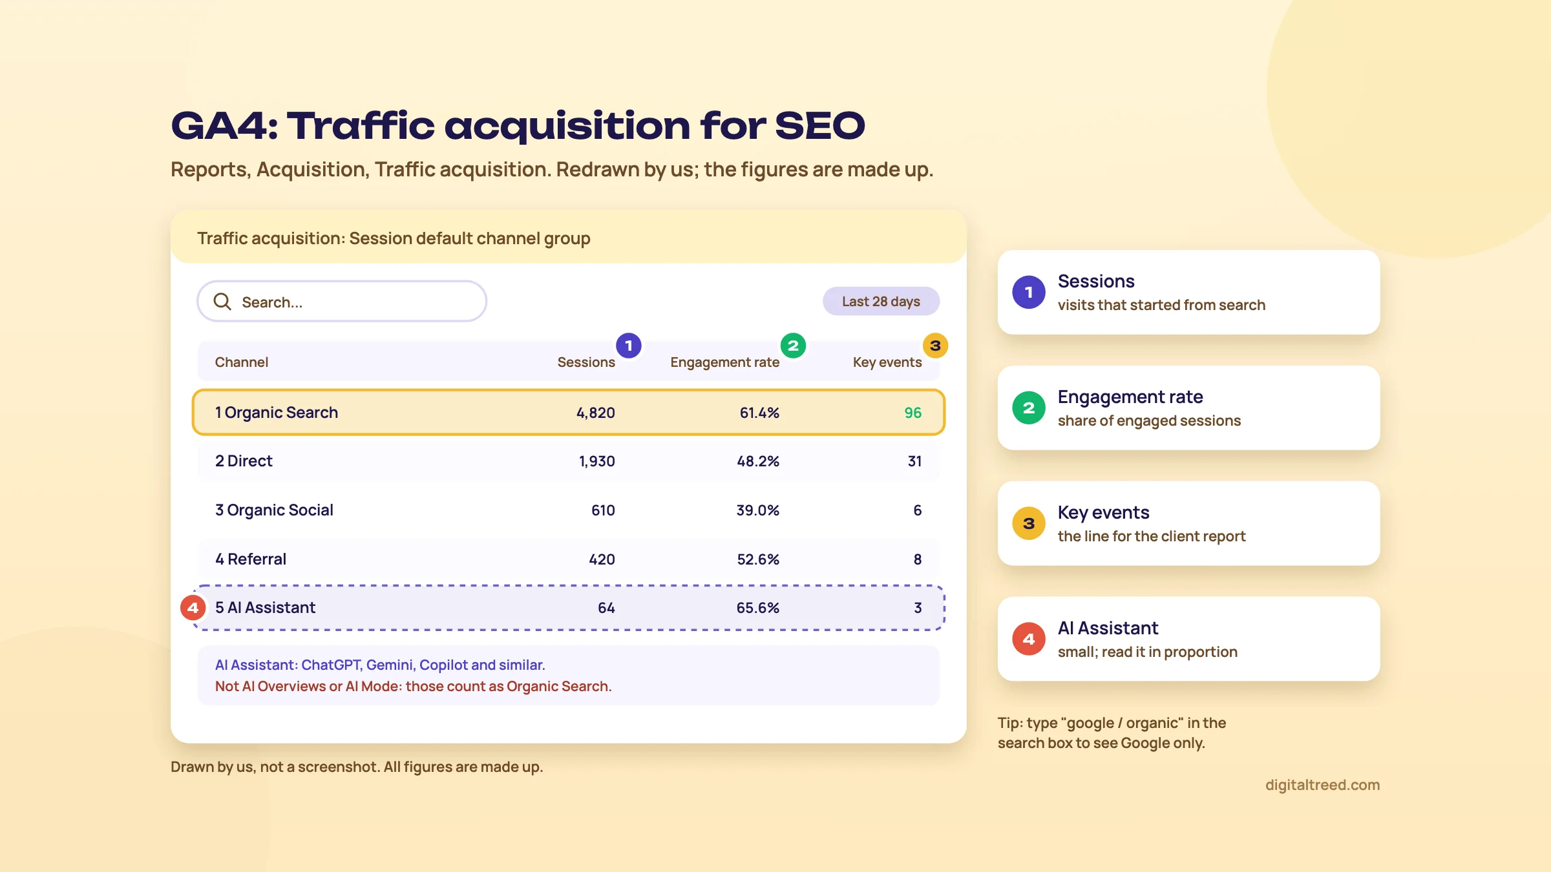Click the green key events value 96
Screen dimensions: 1551x872
(x=913, y=413)
